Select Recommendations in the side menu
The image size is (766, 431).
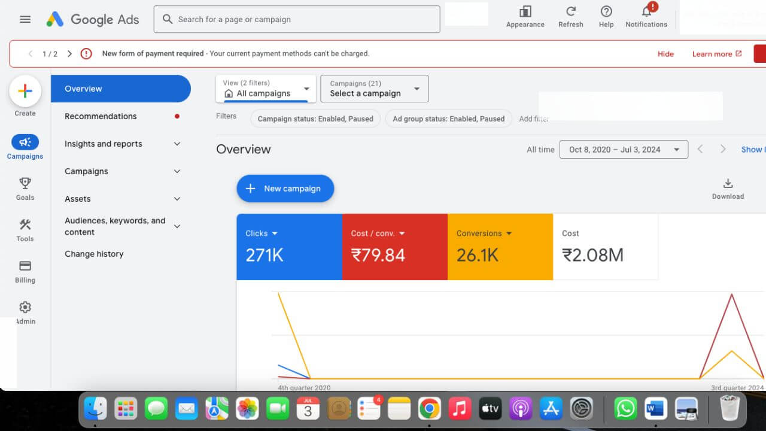[101, 116]
